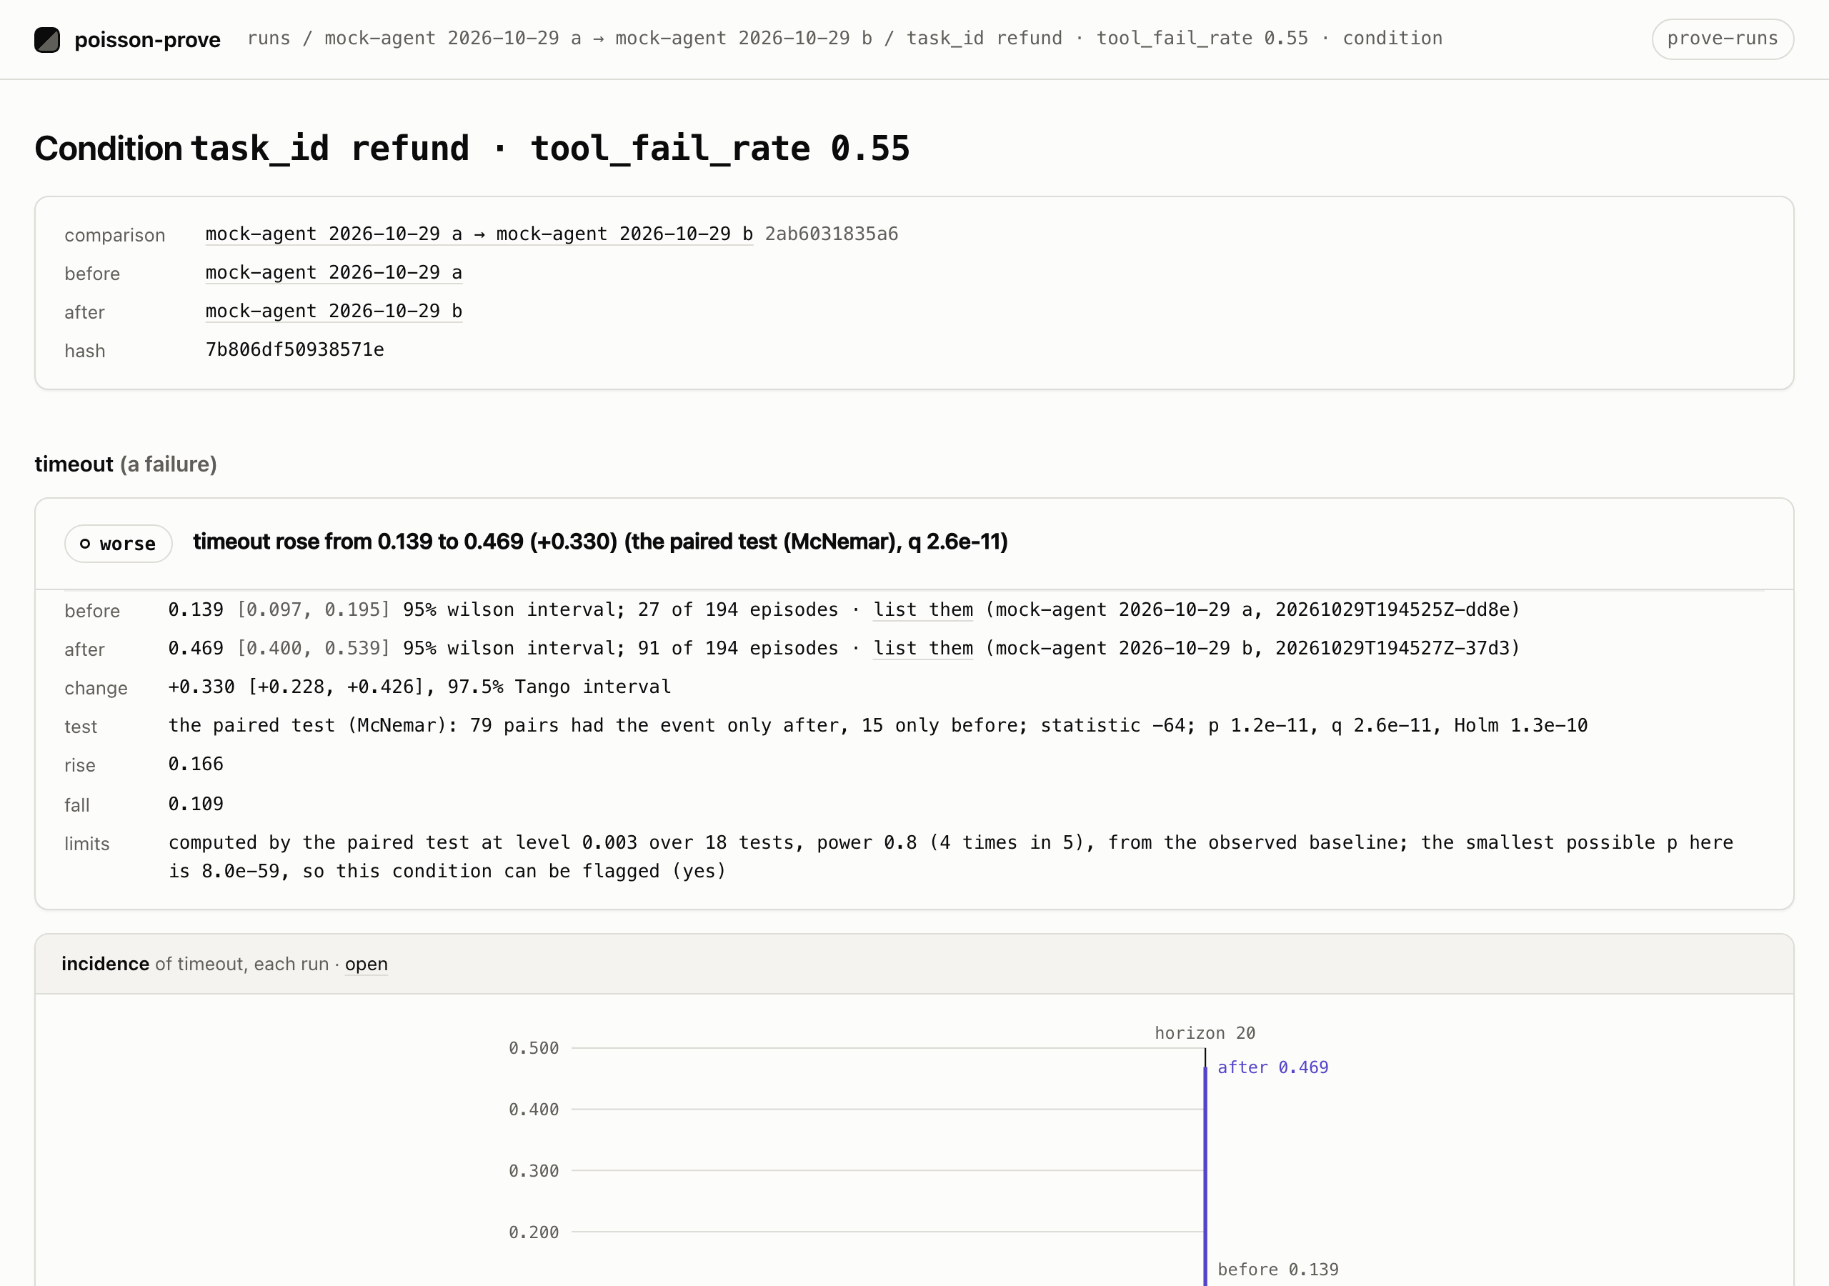Click the horizon 20 chart marker

1205,1033
